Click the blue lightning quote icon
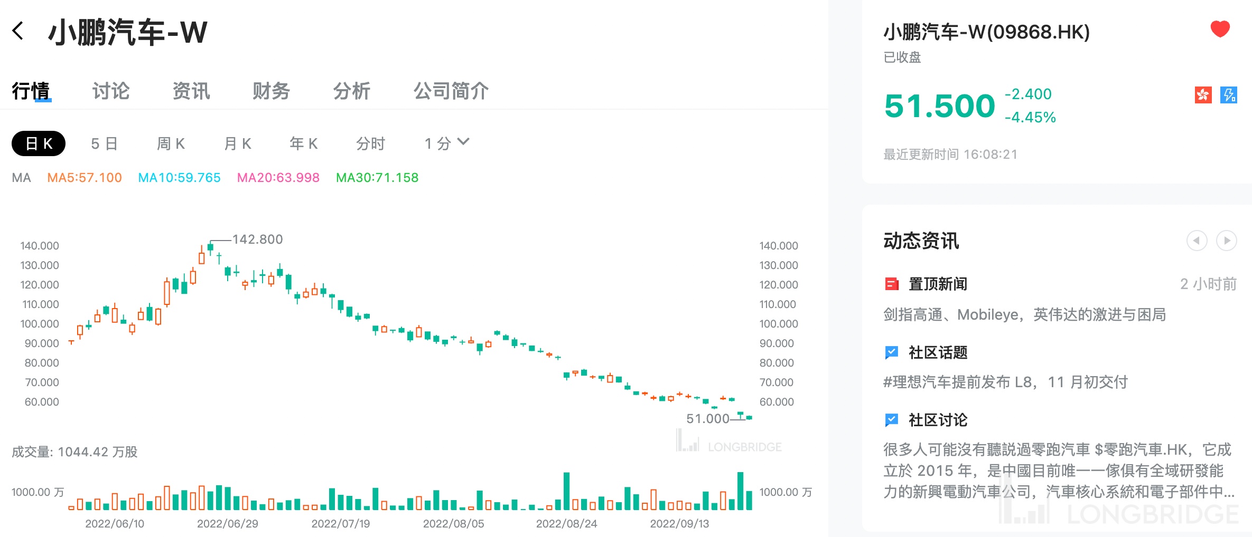The image size is (1252, 537). pyautogui.click(x=1229, y=95)
